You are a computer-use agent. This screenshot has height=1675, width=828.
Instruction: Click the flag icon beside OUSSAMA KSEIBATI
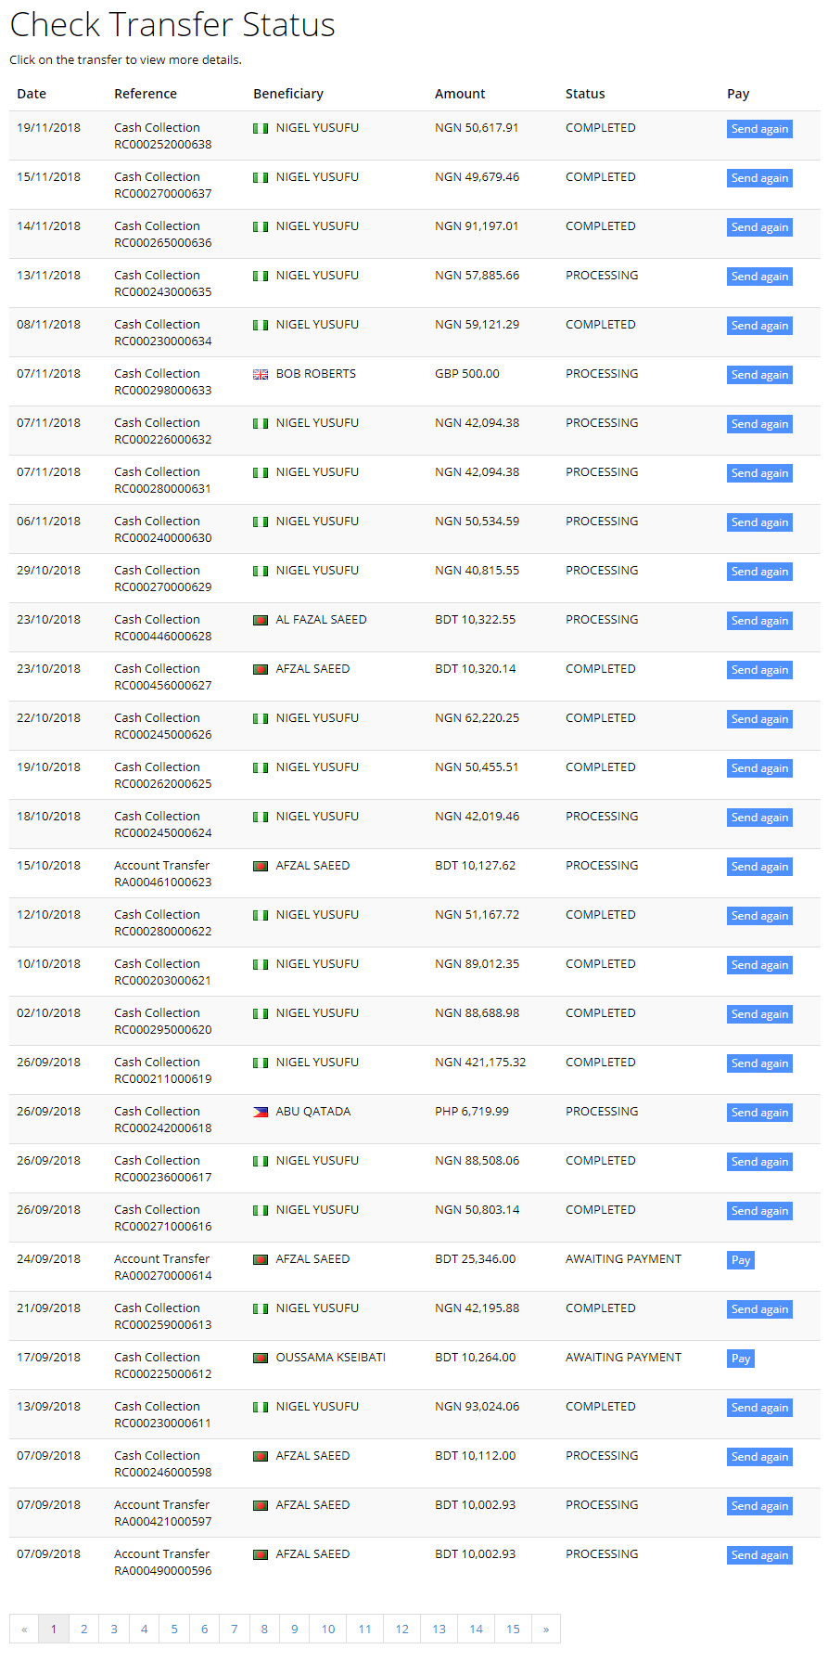point(261,1358)
